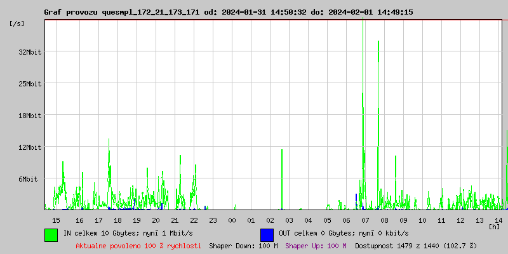Click the green IN legend swatch
The width and height of the screenshot is (508, 254).
point(51,234)
